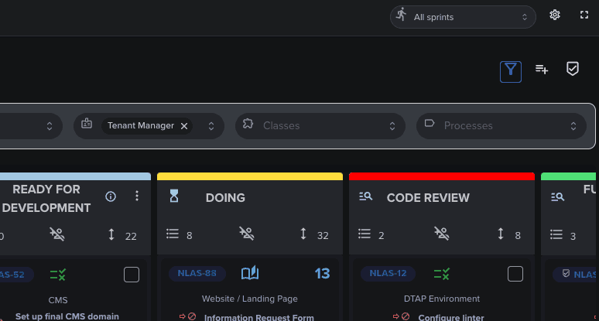Click the yellow color bar above Doing

coord(249,176)
